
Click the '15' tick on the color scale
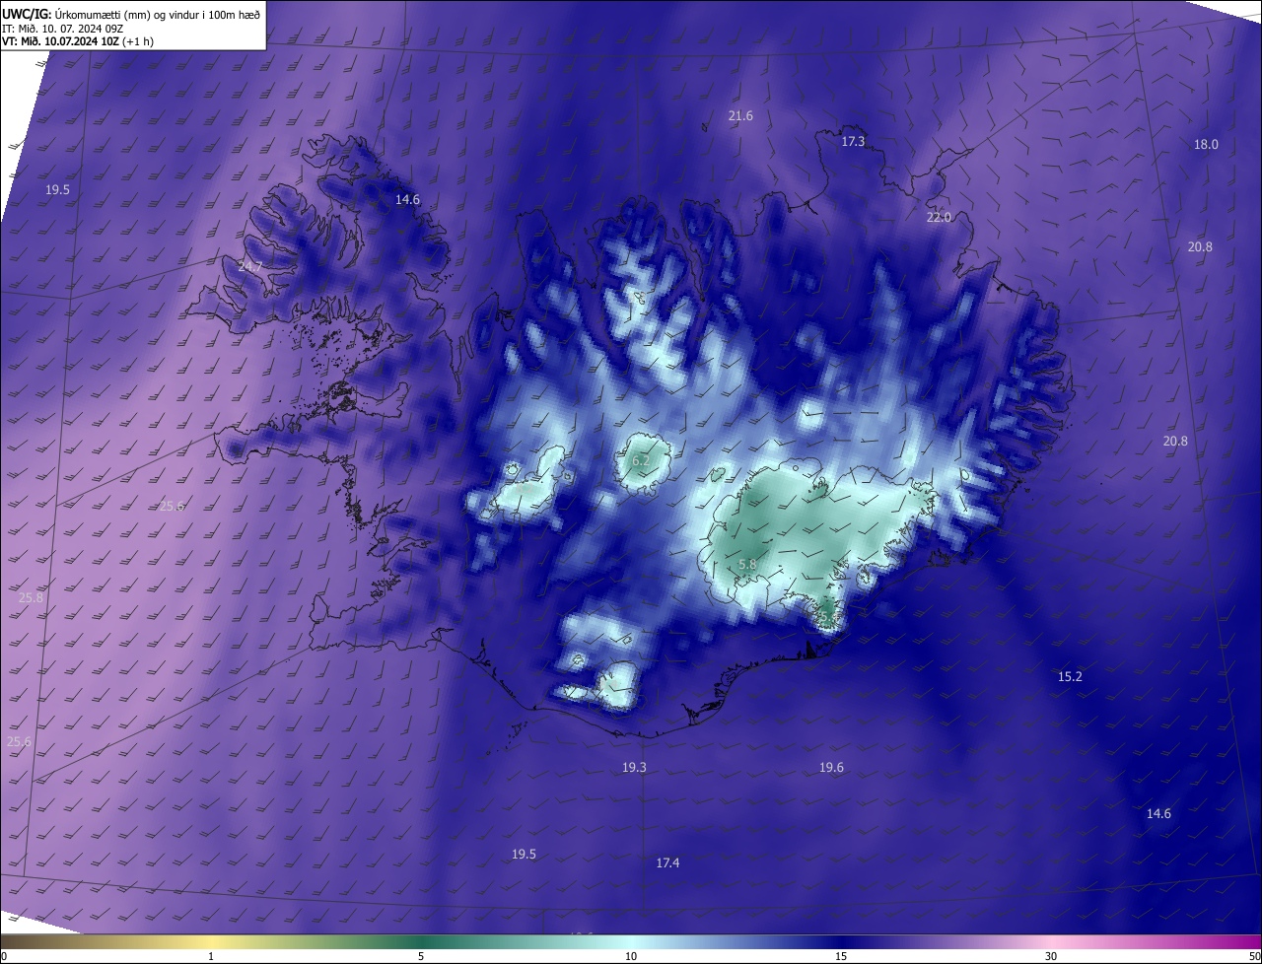coord(841,957)
